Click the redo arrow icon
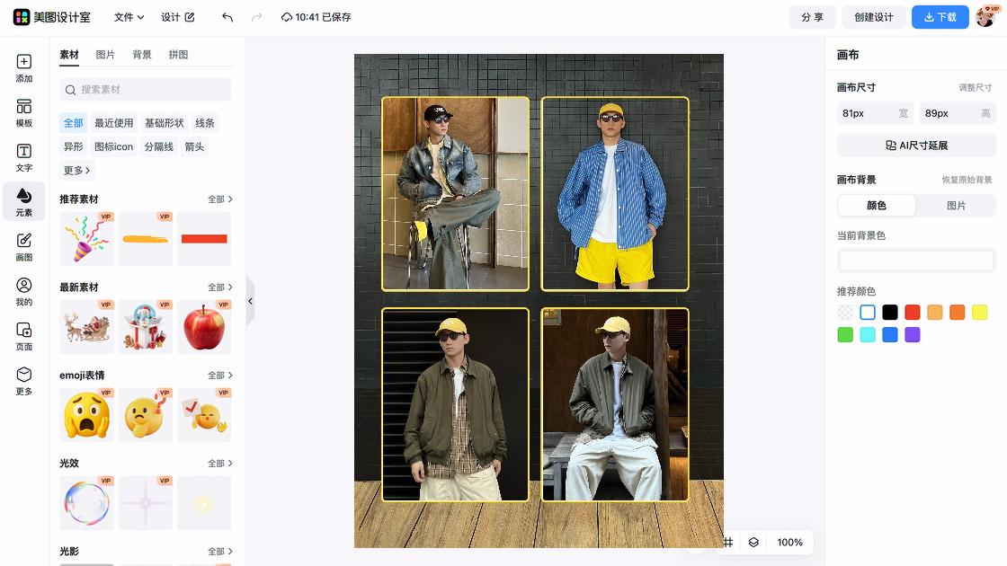The width and height of the screenshot is (1007, 566). 258,17
